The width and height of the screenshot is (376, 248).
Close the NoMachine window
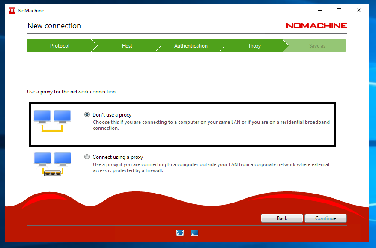(359, 10)
